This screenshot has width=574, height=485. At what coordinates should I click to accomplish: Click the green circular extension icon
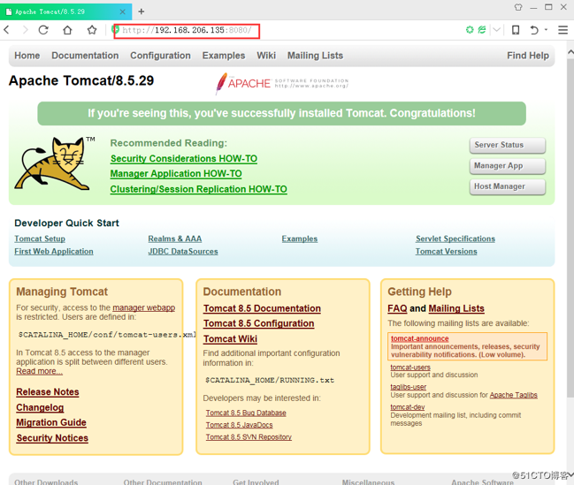(x=470, y=30)
